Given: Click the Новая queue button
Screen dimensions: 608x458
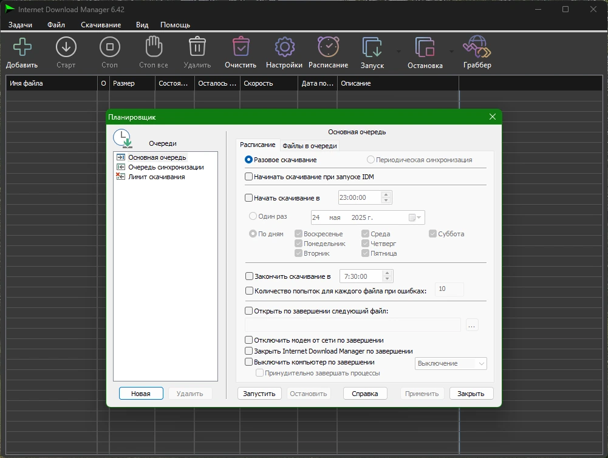Looking at the screenshot, I should 141,394.
